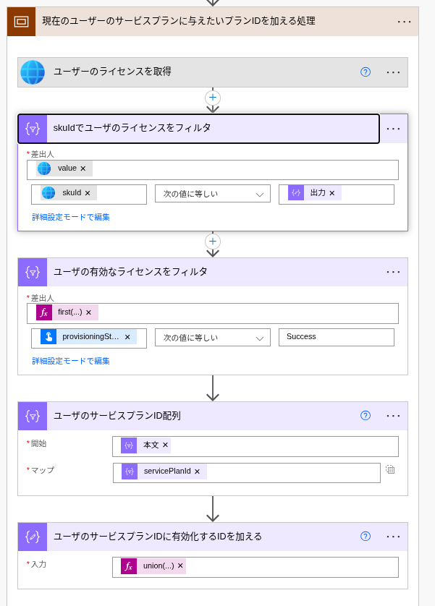Open the ellipsis menu of ユーザの有効なライセンスをフィルタ

click(x=393, y=273)
